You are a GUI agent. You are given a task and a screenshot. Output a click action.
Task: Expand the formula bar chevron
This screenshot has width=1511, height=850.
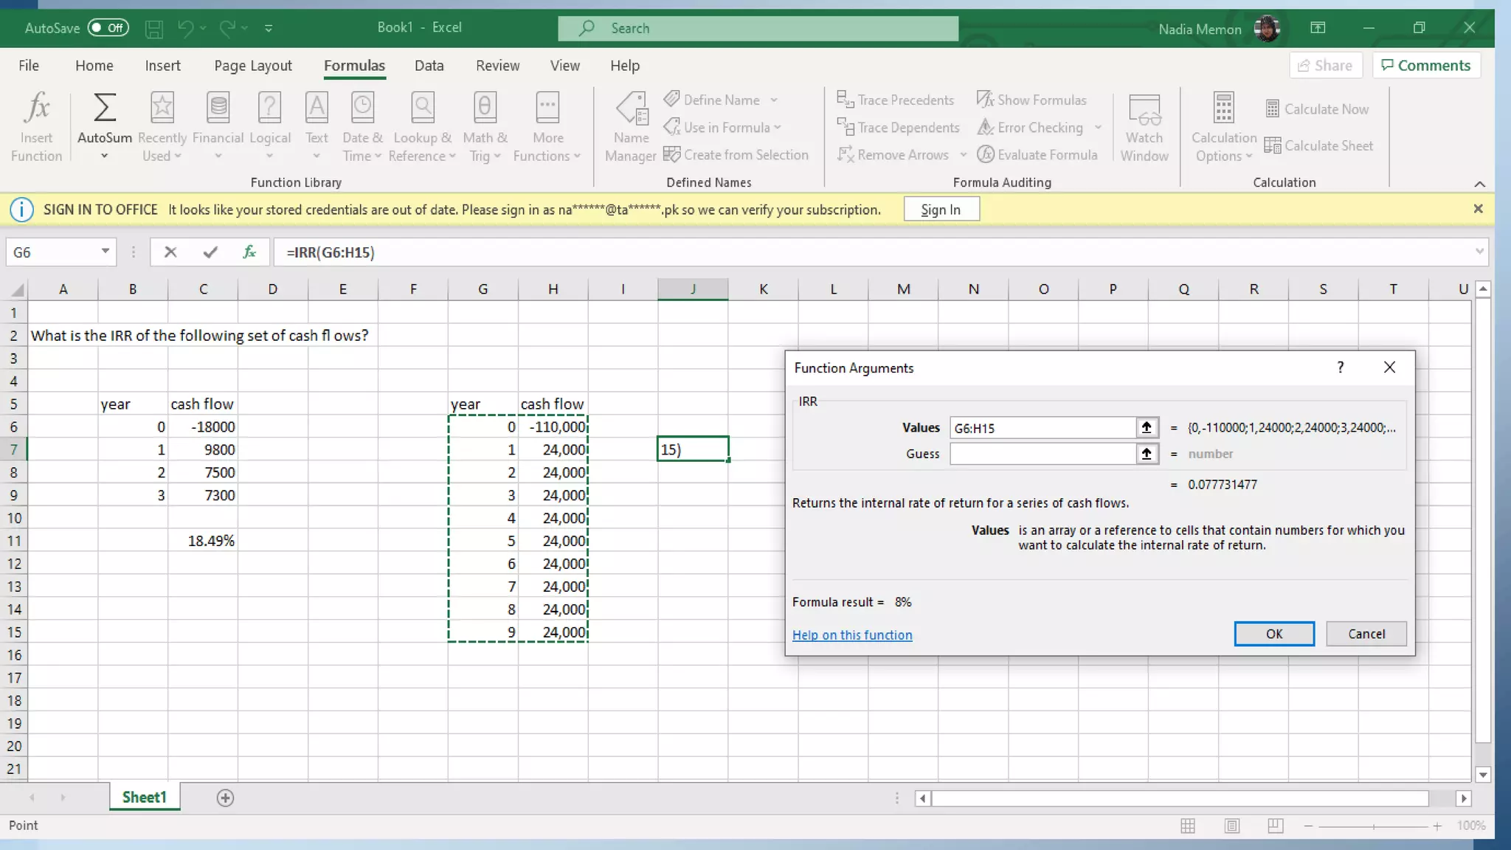pos(1479,252)
